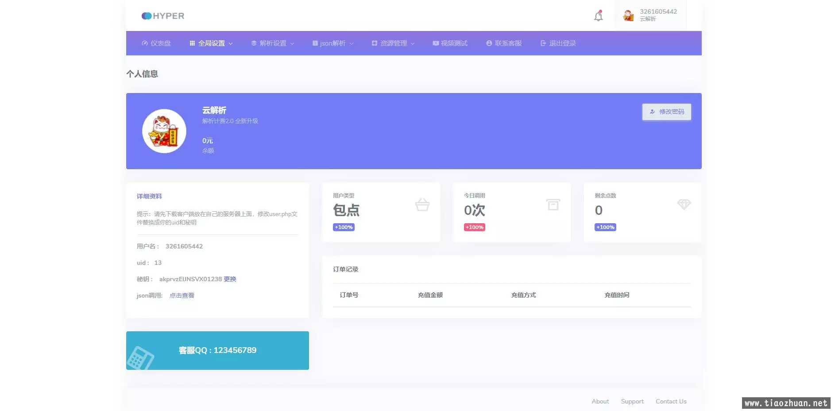Click the archive box icon in today's calls card

point(553,205)
